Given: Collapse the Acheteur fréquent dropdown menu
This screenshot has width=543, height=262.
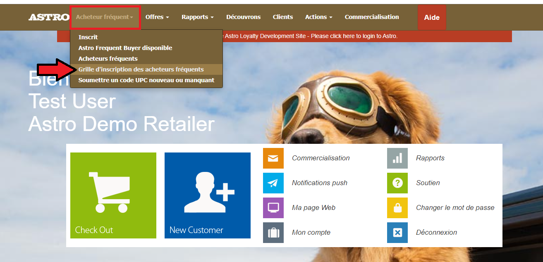Looking at the screenshot, I should pos(105,17).
